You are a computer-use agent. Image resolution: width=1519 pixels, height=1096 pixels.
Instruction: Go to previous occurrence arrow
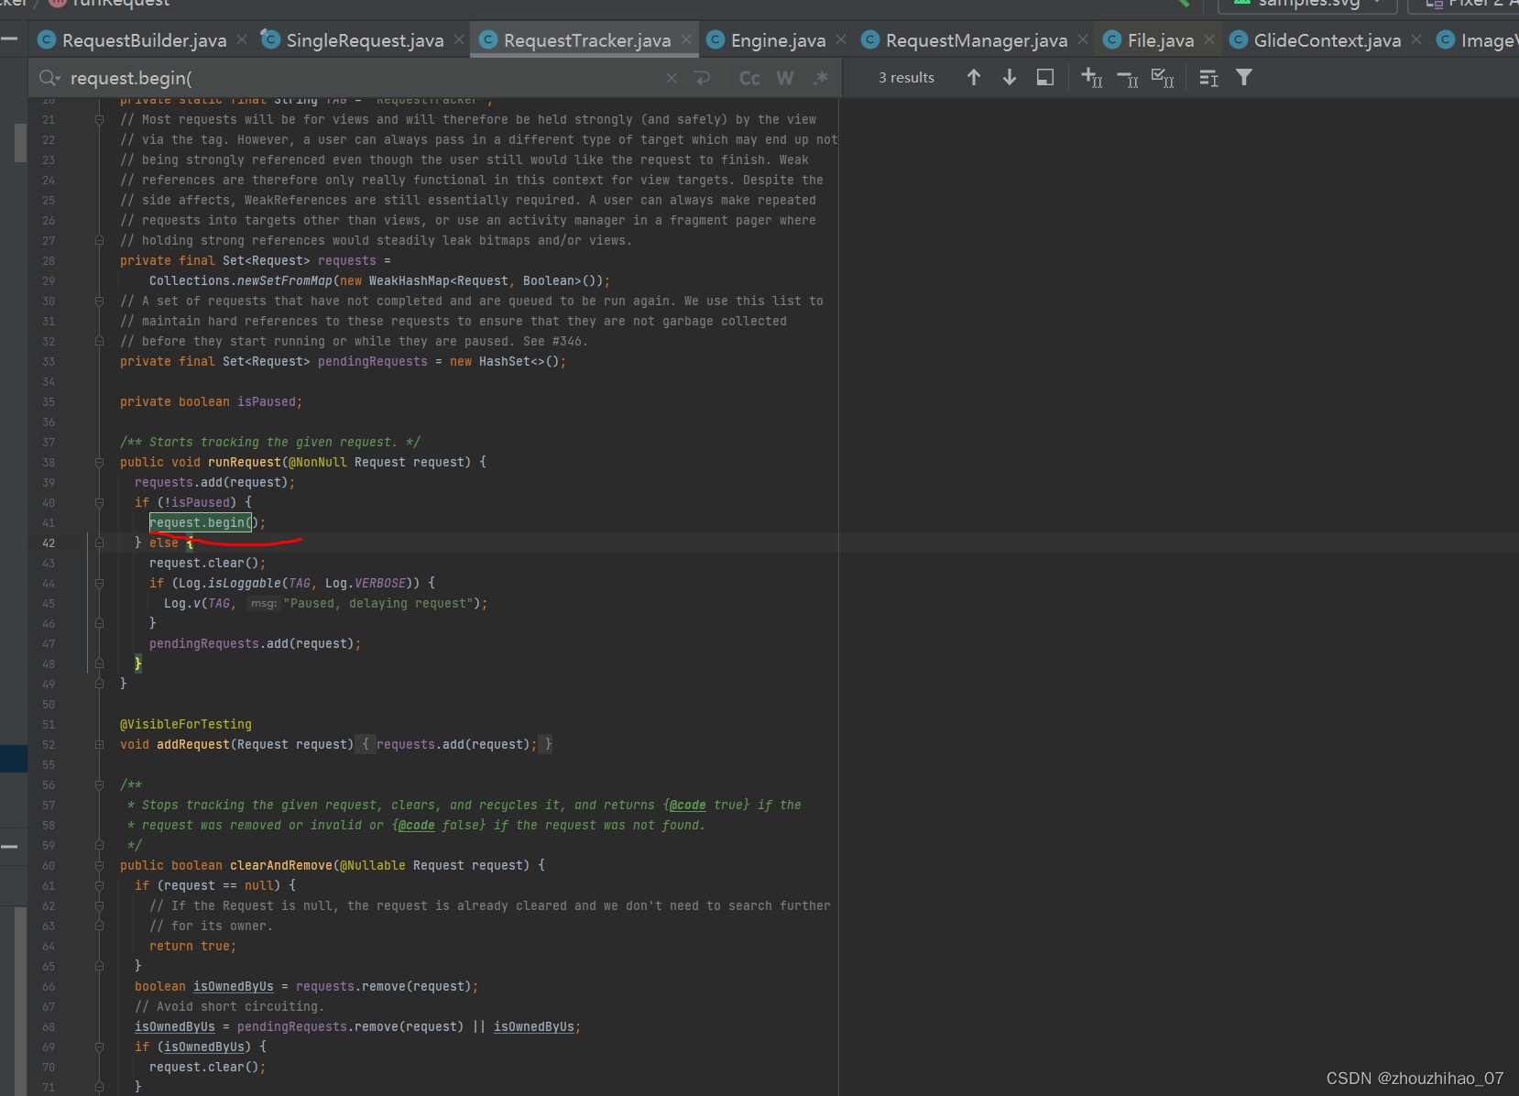click(x=974, y=78)
